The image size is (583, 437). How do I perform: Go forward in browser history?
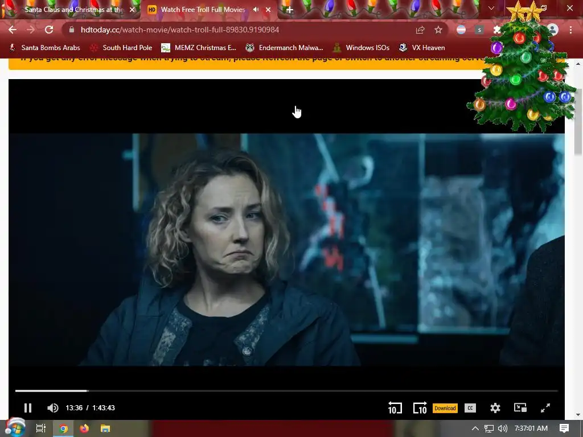click(x=31, y=30)
